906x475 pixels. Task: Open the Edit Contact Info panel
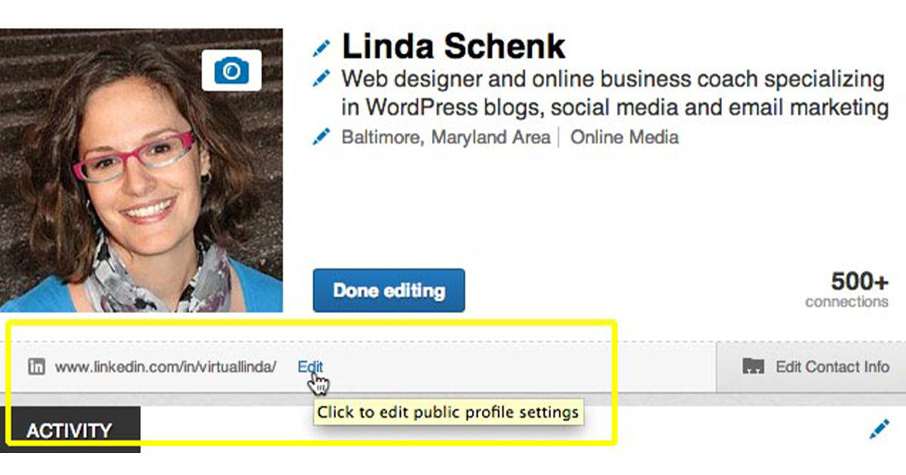pos(811,367)
